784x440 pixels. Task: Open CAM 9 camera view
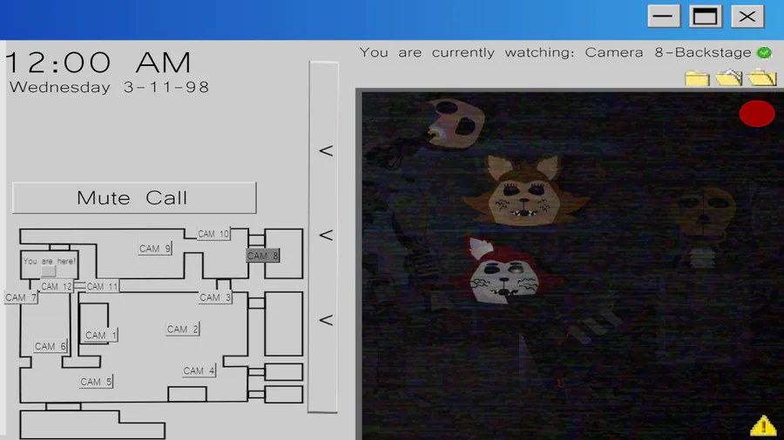point(155,249)
